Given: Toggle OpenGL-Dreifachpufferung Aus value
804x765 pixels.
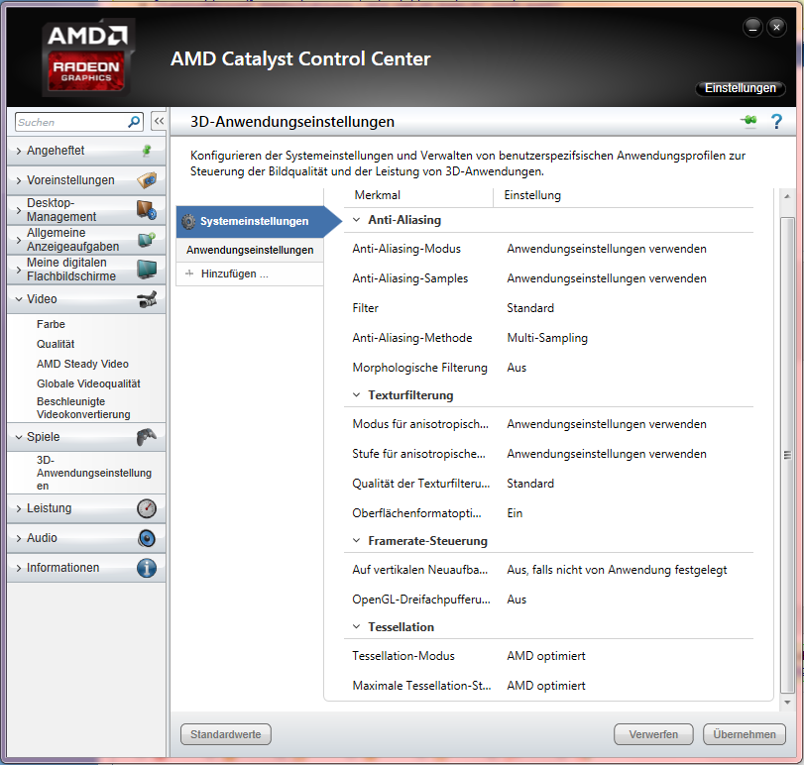Looking at the screenshot, I should (517, 599).
